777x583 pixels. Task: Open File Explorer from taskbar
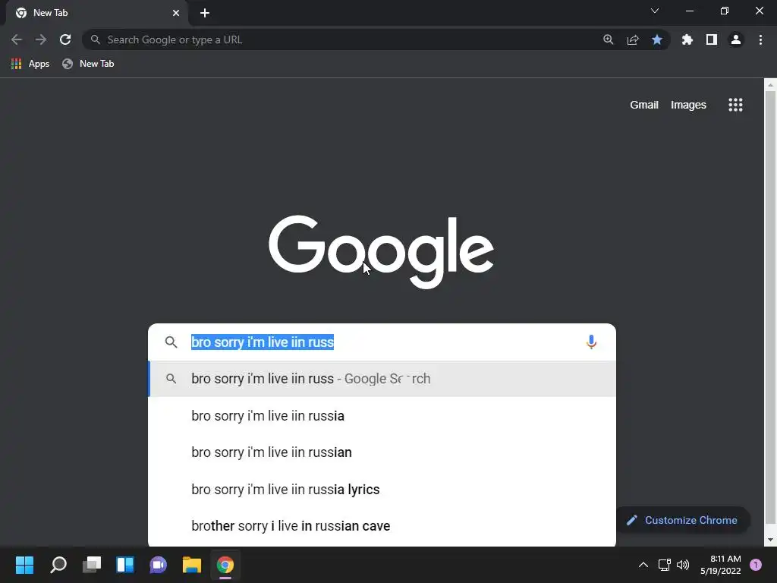point(192,565)
